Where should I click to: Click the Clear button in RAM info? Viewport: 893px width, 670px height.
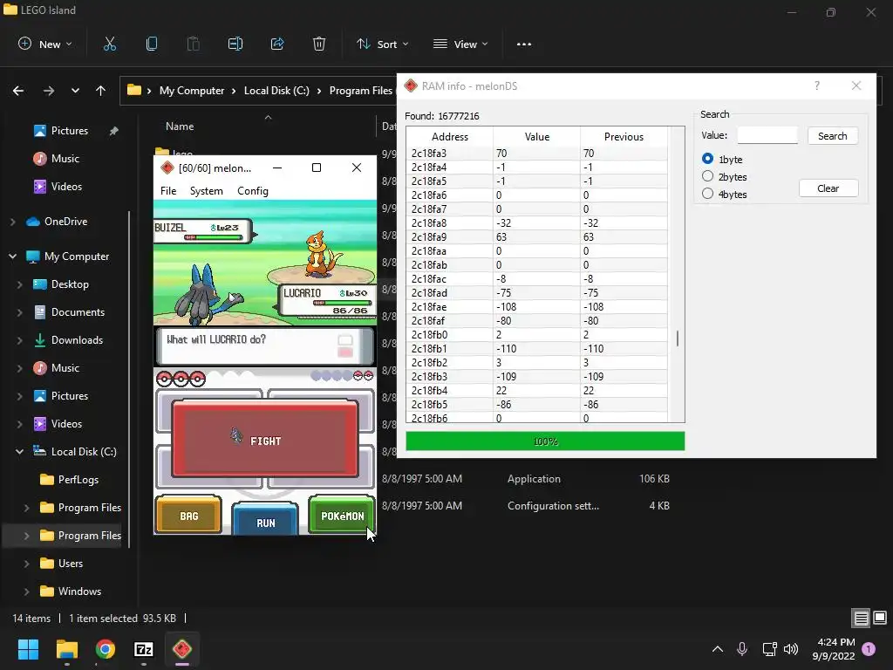[828, 188]
